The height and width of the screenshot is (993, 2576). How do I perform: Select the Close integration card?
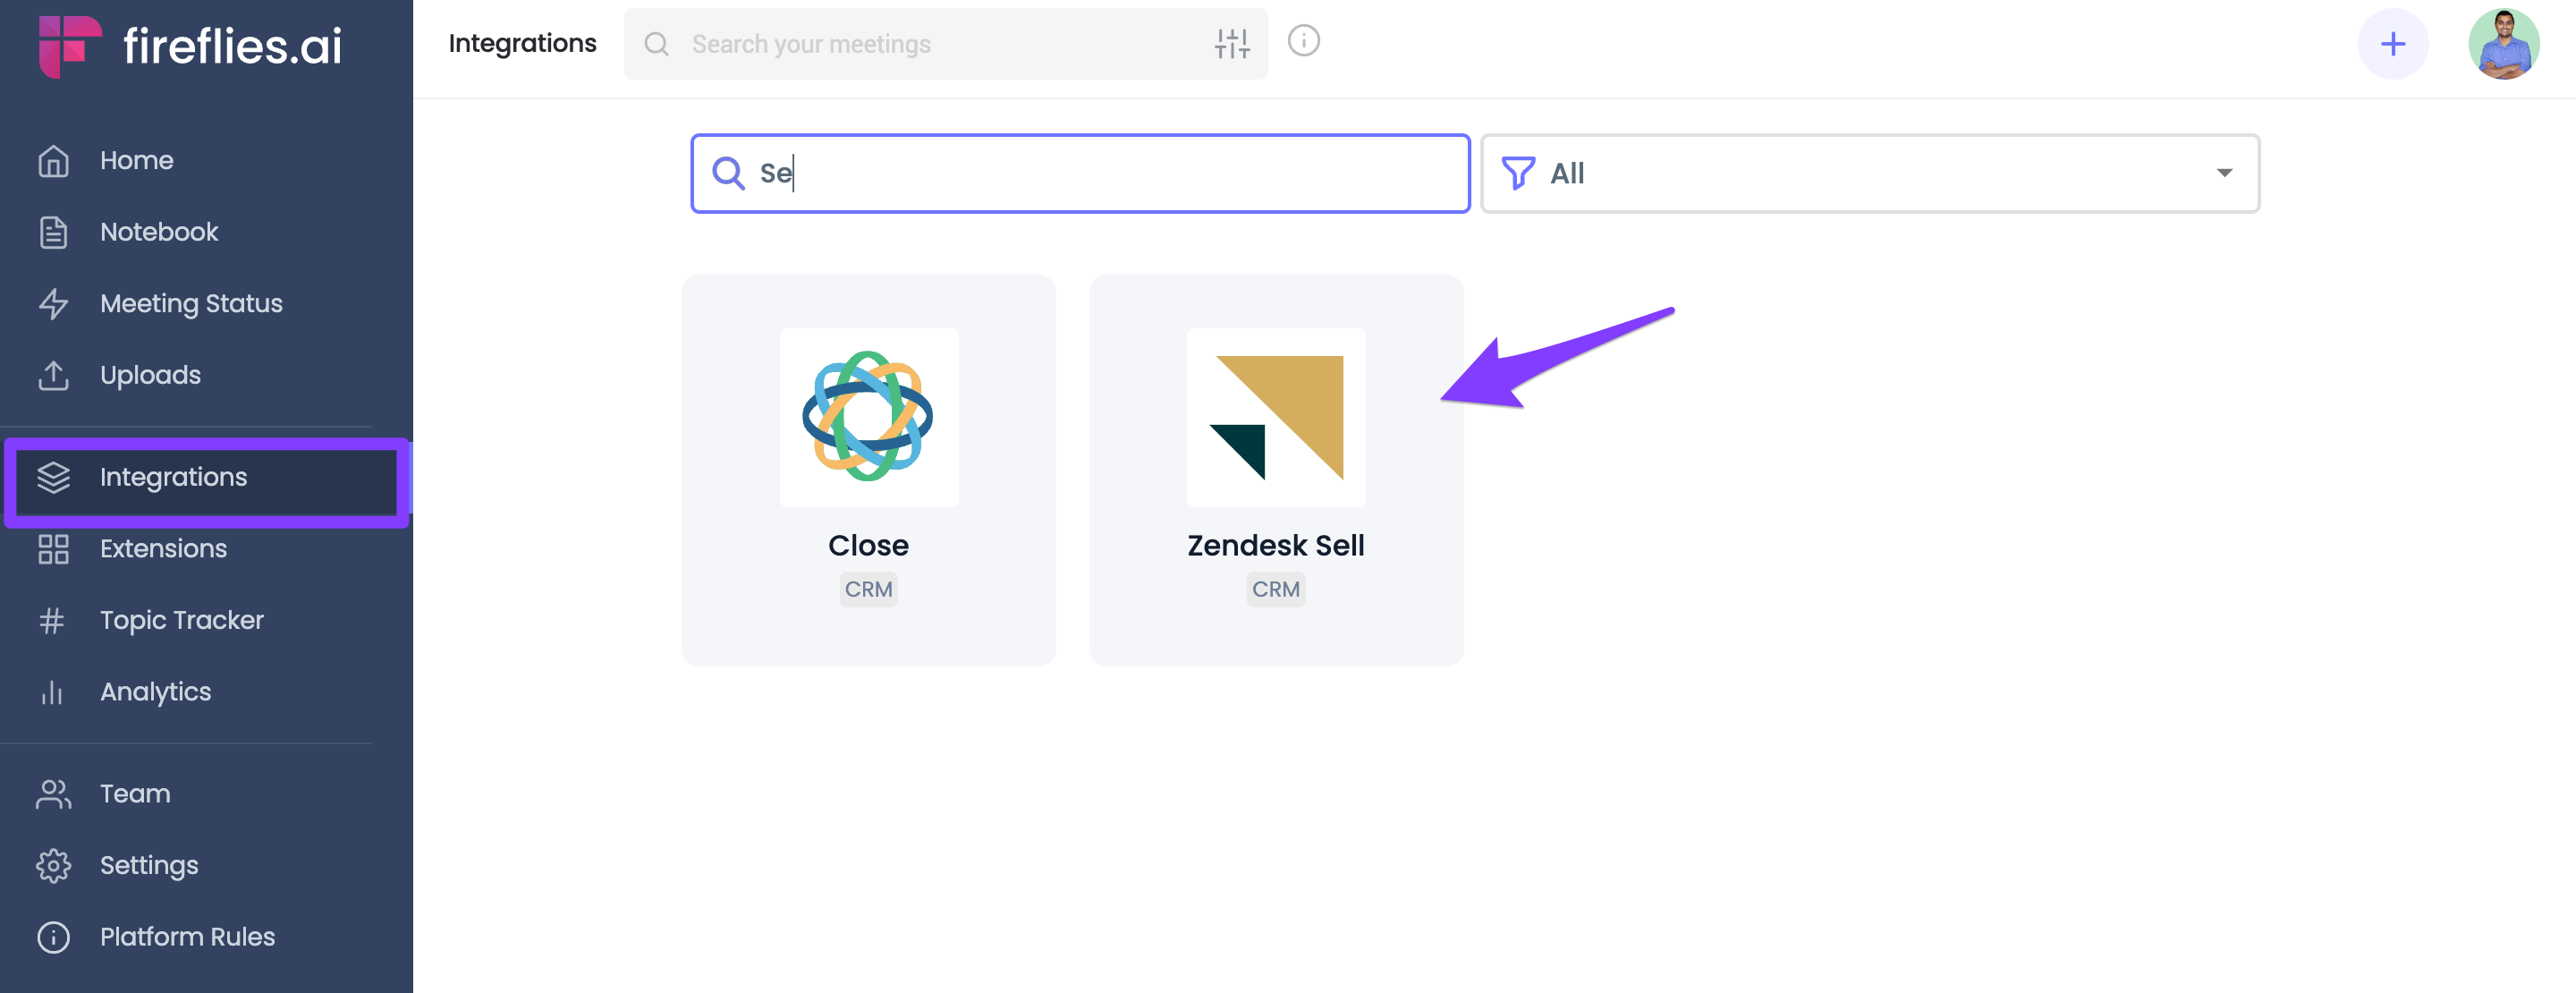coord(868,470)
